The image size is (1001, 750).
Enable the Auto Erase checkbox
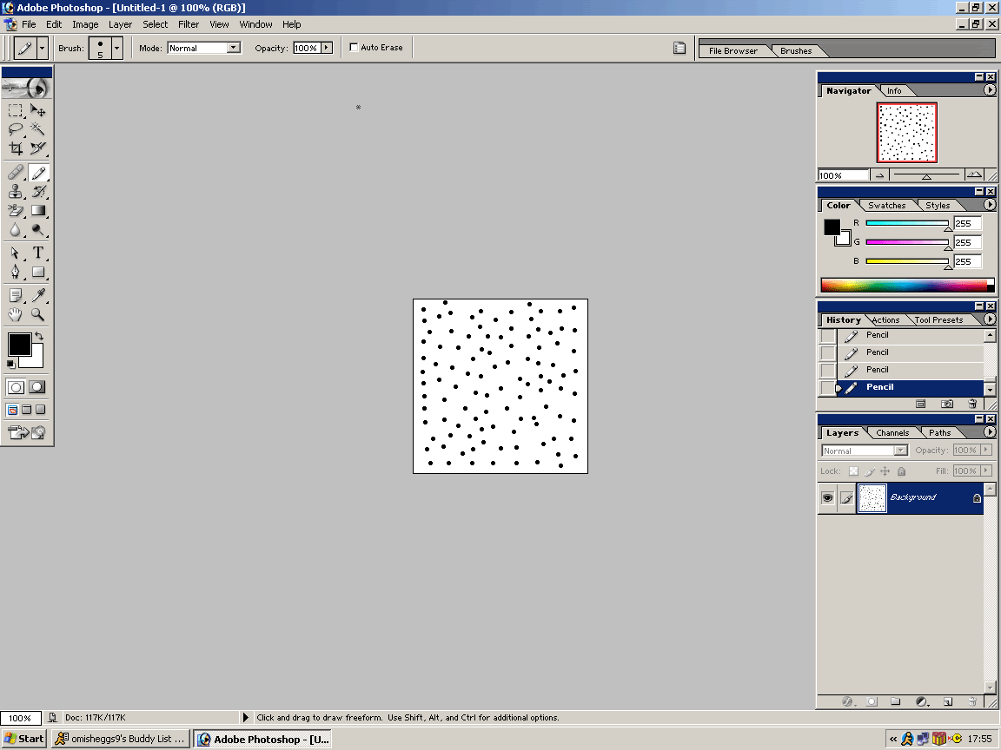pyautogui.click(x=354, y=47)
